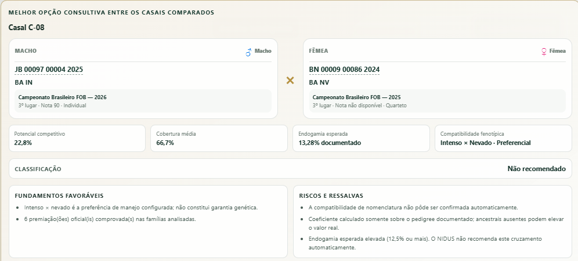Click the value 66,7%
This screenshot has width=578, height=261.
165,143
